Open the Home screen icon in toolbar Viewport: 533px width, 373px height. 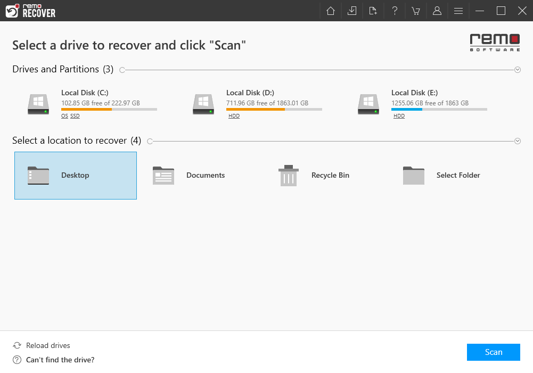pyautogui.click(x=330, y=11)
